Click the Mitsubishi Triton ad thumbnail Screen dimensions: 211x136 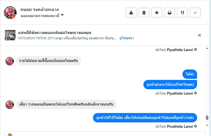coord(10,35)
